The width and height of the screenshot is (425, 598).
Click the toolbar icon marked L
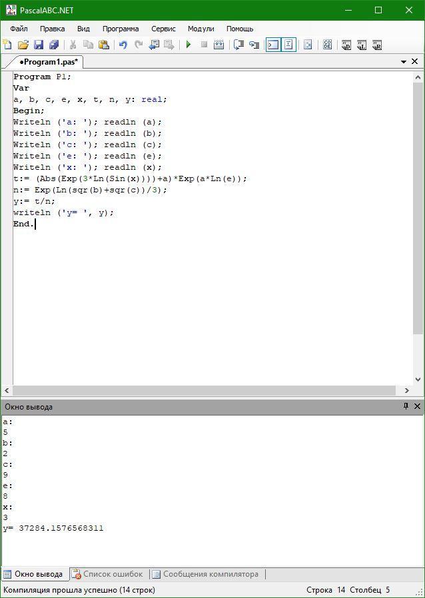(x=362, y=45)
